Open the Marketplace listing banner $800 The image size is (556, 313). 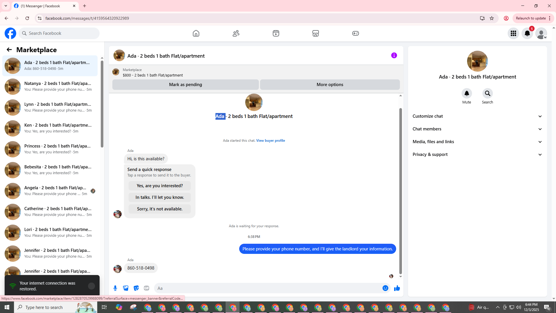pyautogui.click(x=256, y=72)
